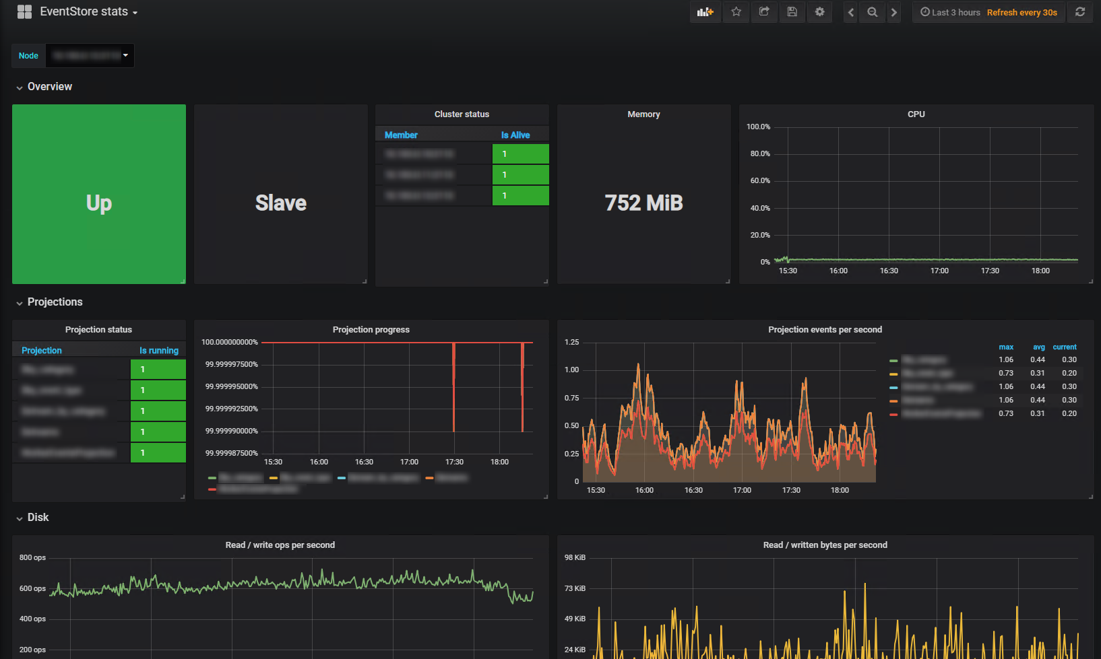Save the dashboard with disk icon
1101x659 pixels.
coord(792,12)
